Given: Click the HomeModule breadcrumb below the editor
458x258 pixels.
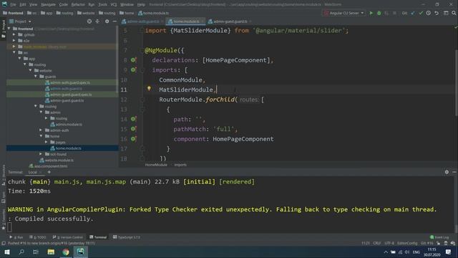Looking at the screenshot, I should click(156, 165).
